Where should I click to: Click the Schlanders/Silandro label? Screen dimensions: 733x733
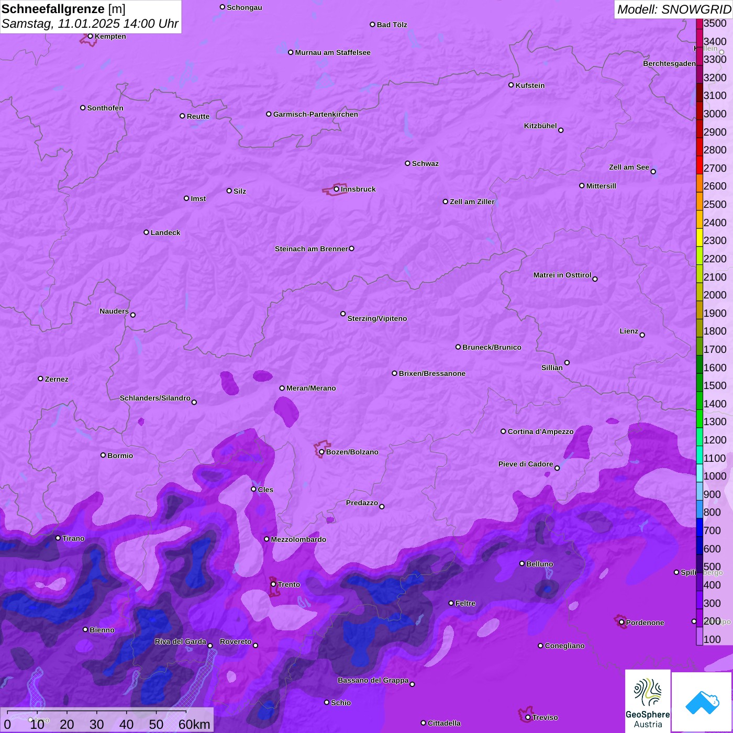tap(155, 398)
